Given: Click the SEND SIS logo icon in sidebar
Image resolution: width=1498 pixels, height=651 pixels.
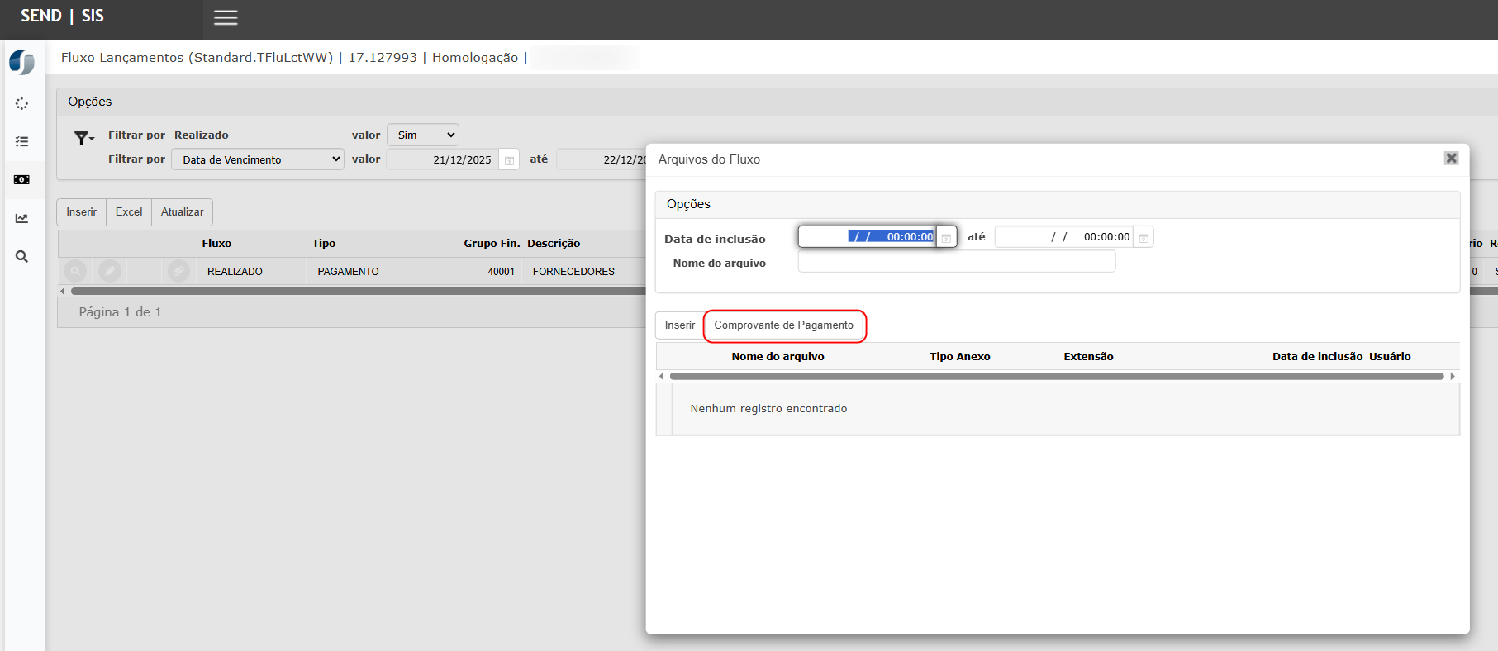Looking at the screenshot, I should tap(22, 62).
